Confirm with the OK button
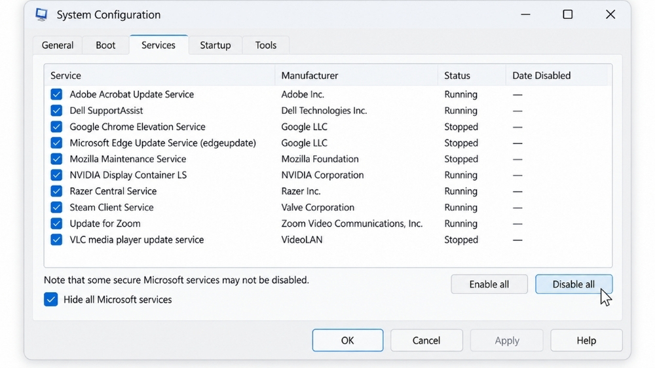 pyautogui.click(x=348, y=340)
